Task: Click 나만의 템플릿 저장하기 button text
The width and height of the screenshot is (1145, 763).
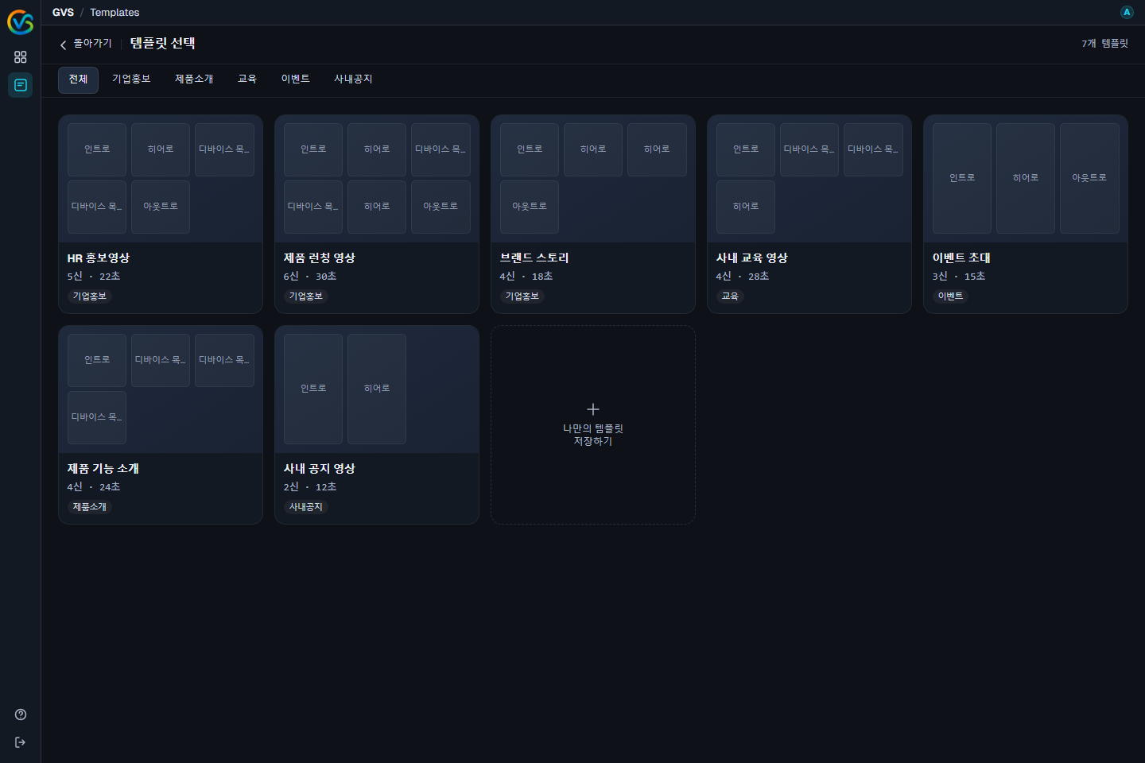Action: pos(593,435)
